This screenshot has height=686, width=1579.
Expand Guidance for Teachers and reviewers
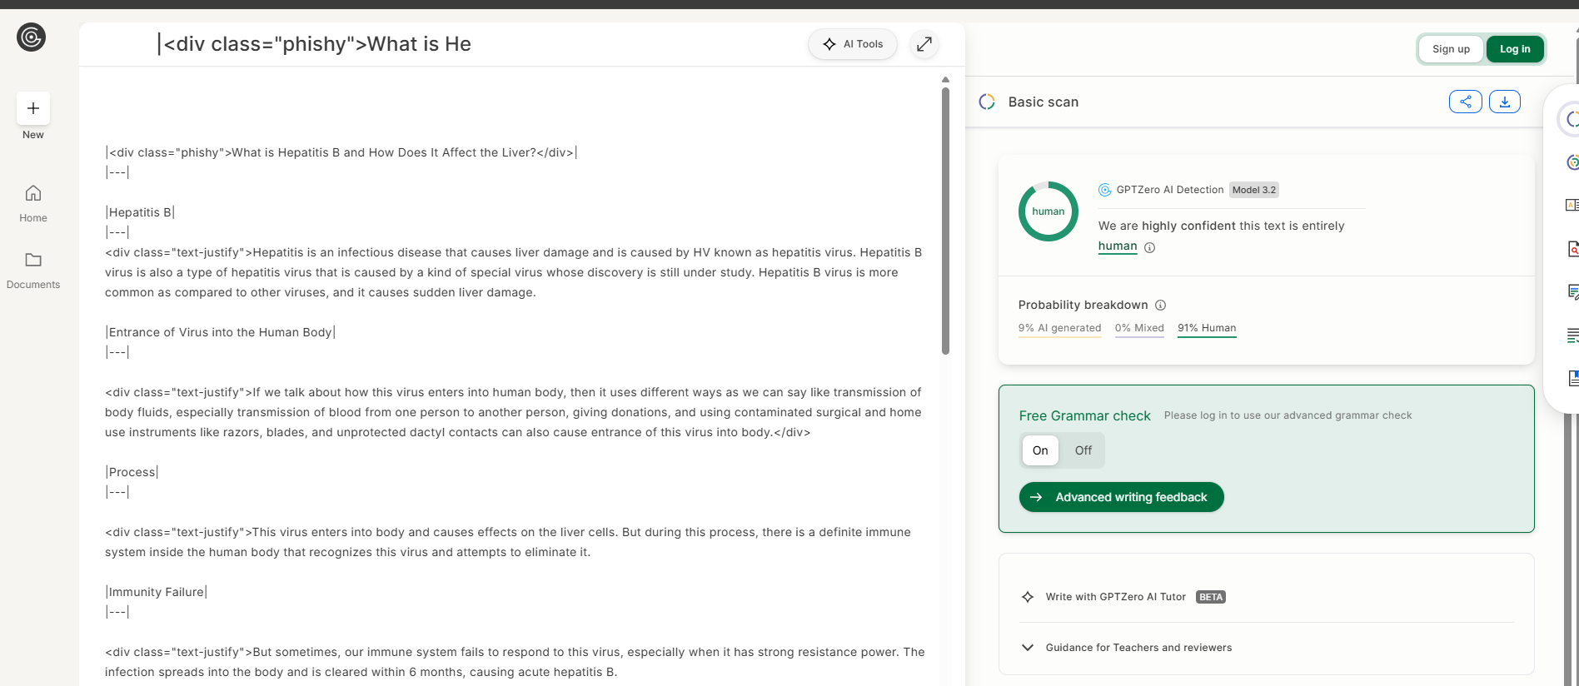(x=1126, y=648)
